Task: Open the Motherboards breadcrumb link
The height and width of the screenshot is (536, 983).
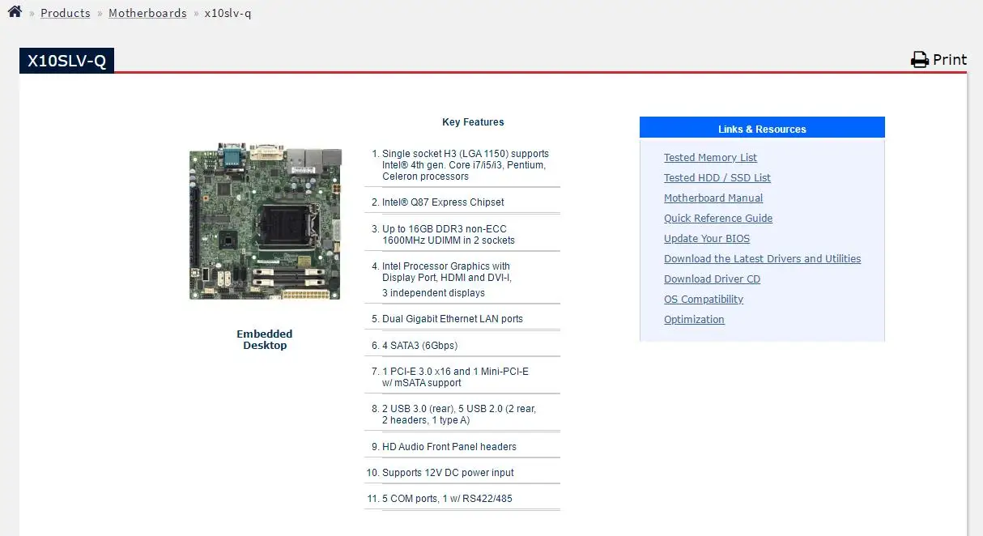Action: 147,13
